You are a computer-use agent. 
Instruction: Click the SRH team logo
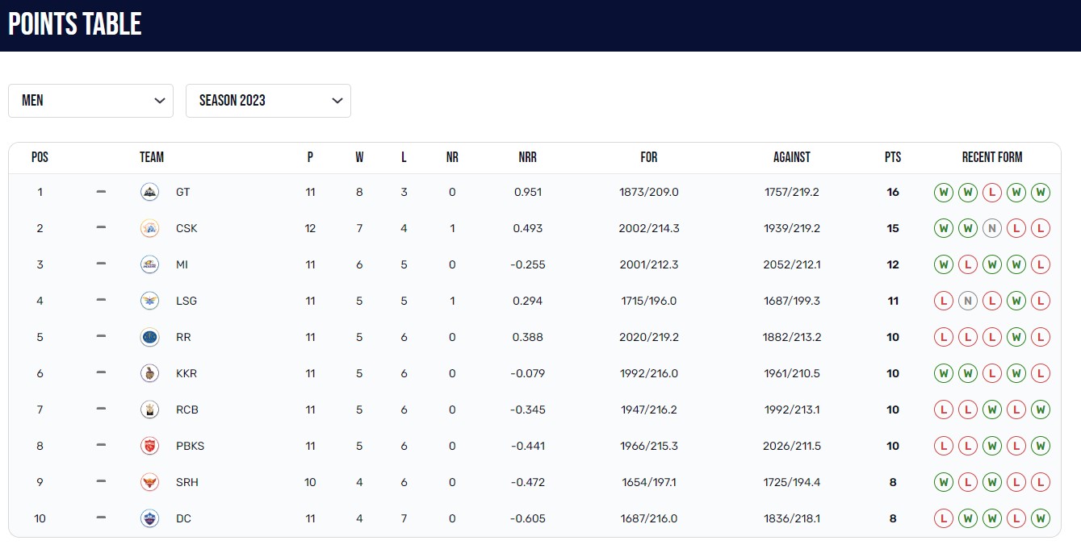tap(149, 482)
